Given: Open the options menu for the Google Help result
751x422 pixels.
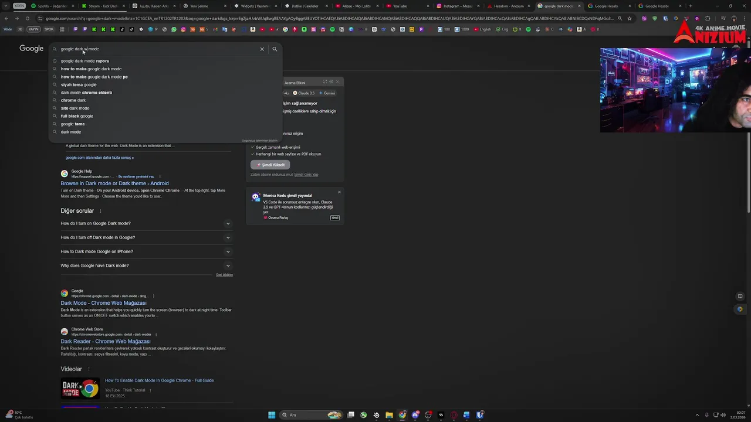Looking at the screenshot, I should 160,176.
